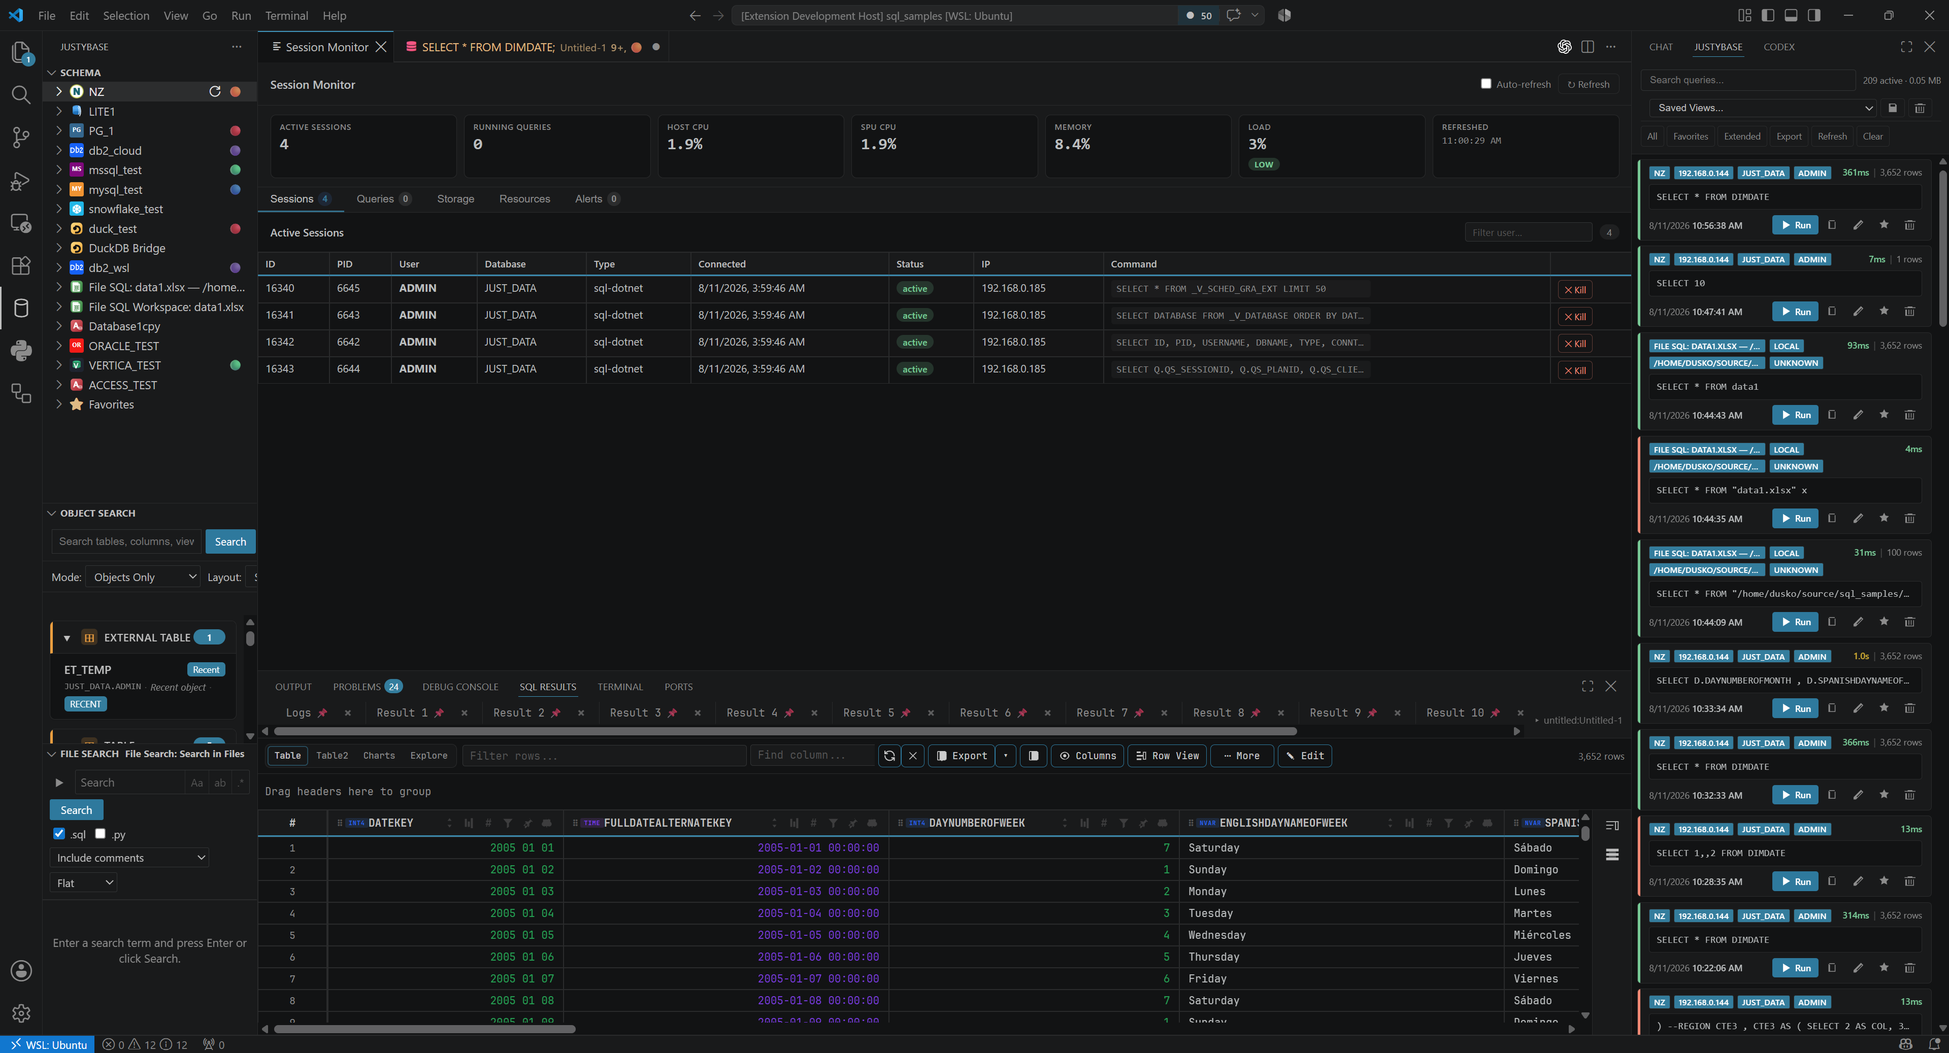
Task: Delete the 10:44:35 AM history entry
Action: tap(1910, 518)
